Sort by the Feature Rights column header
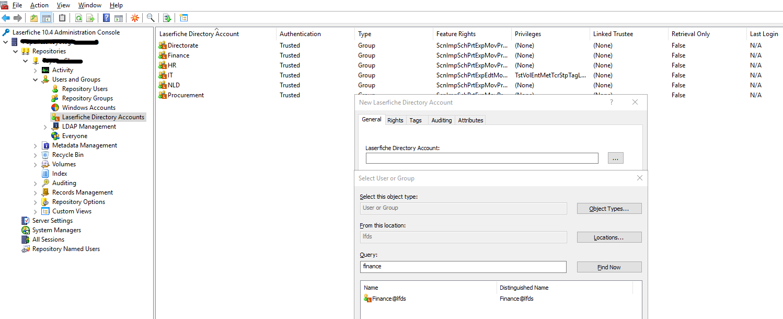Screen dimensions: 783x319 (472, 34)
